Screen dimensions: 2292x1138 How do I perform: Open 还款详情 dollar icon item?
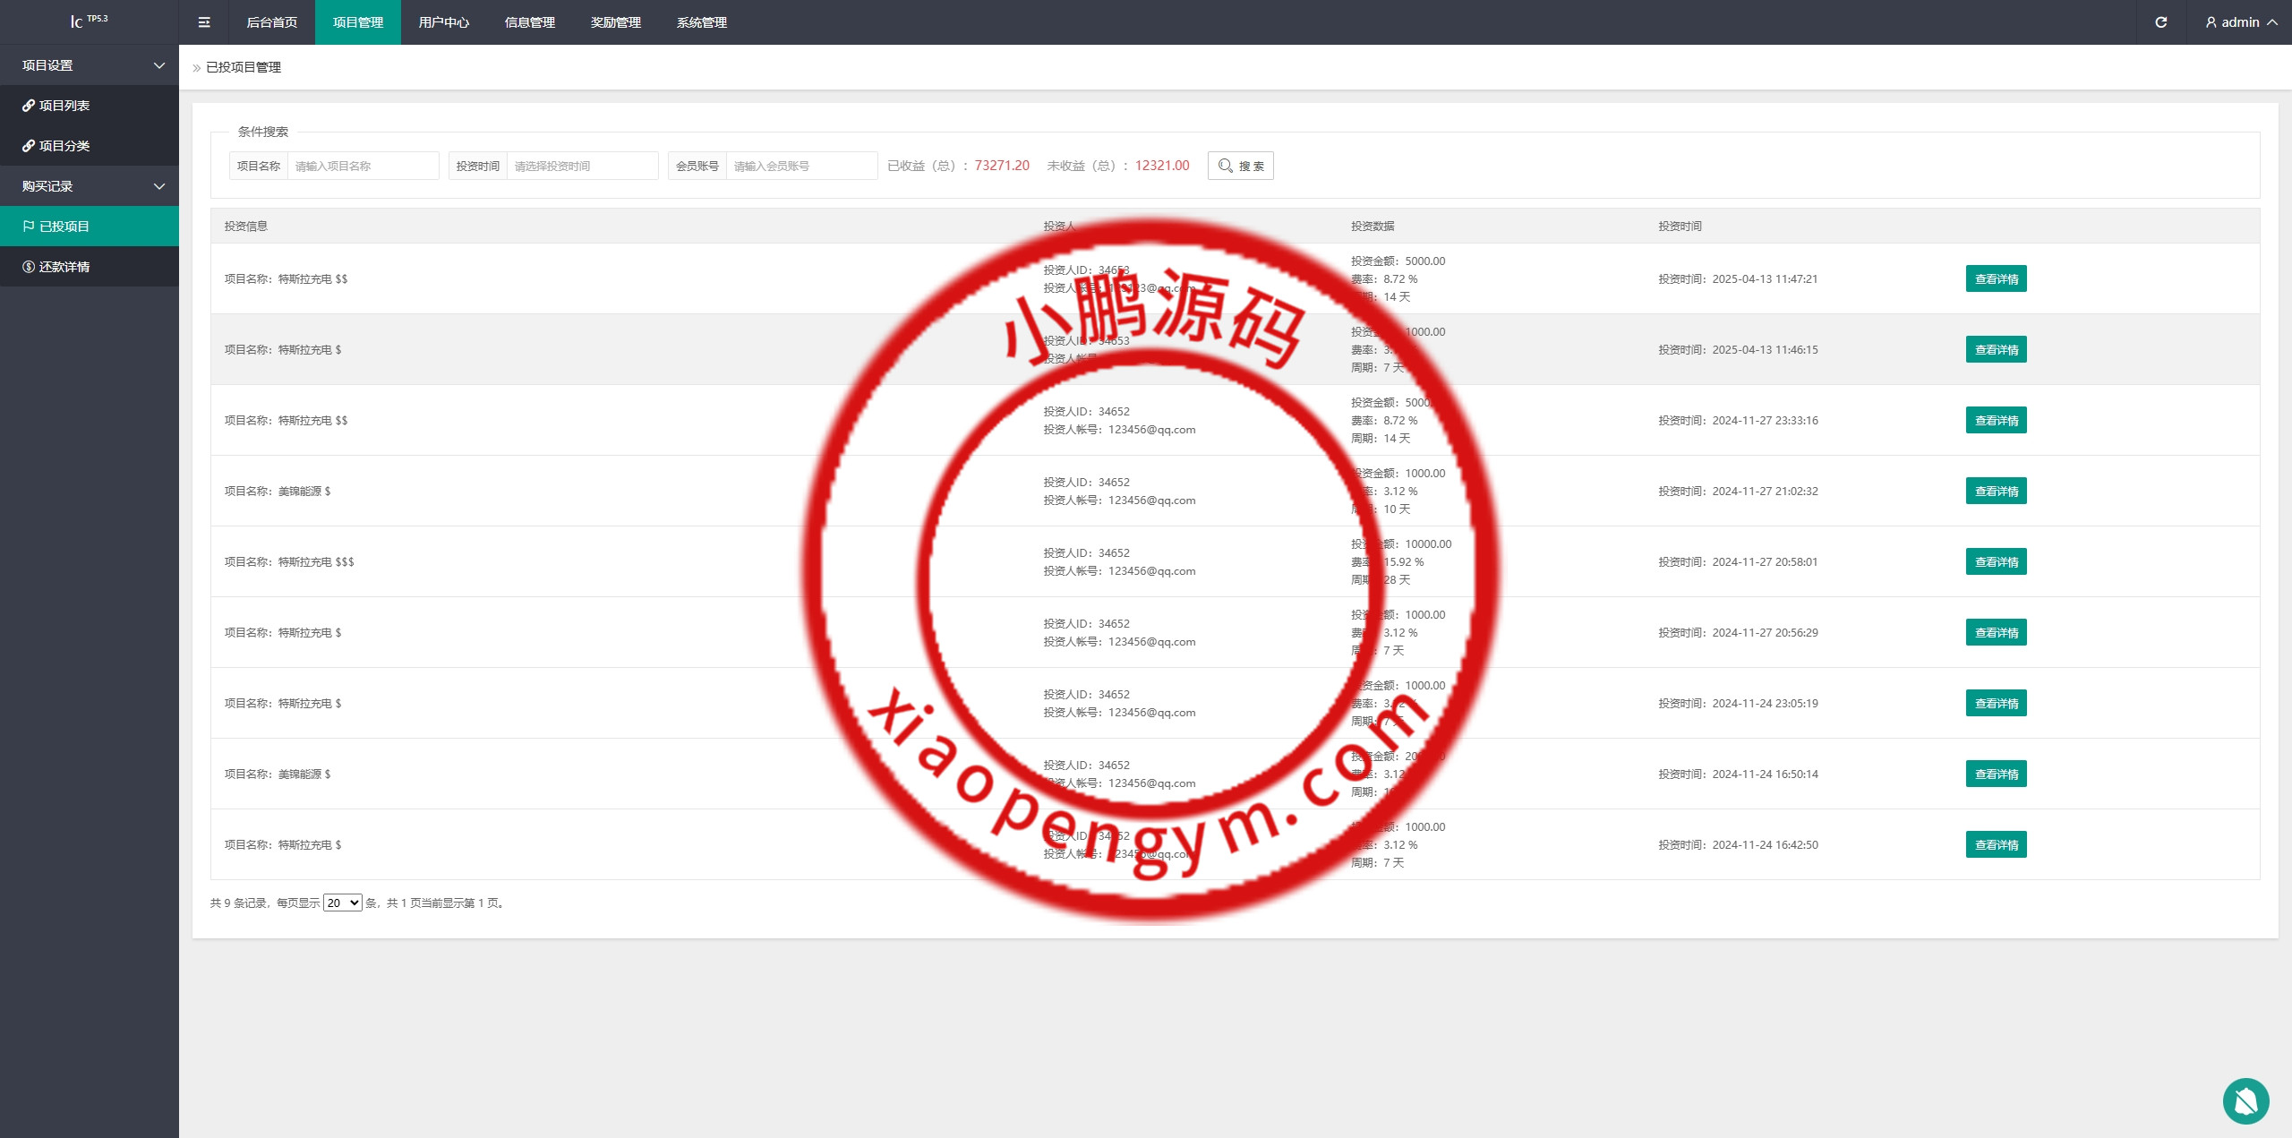pos(29,267)
